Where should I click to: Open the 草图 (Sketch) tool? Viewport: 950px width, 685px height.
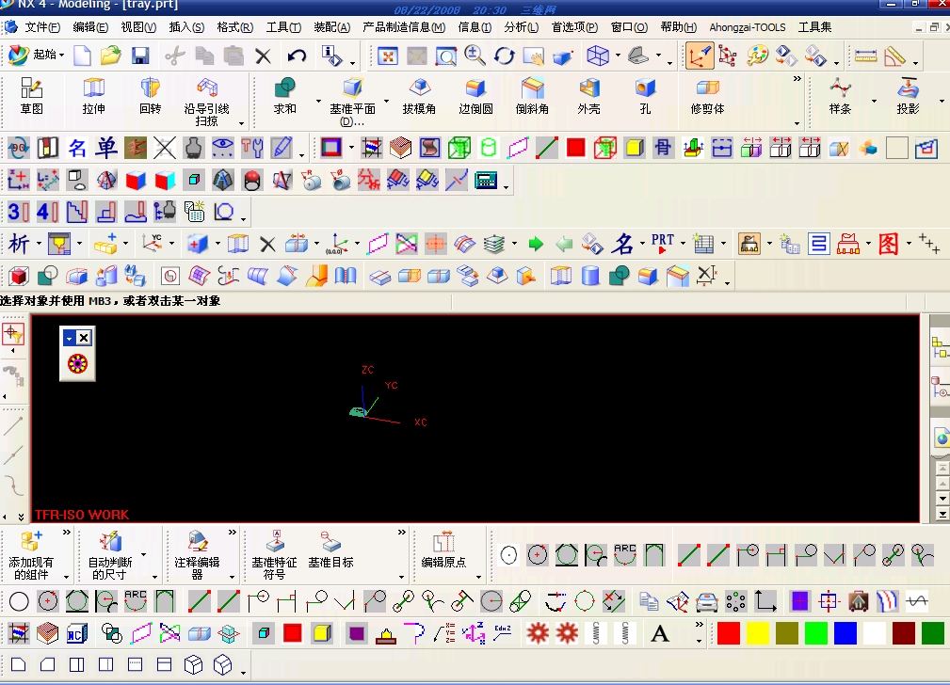click(31, 96)
